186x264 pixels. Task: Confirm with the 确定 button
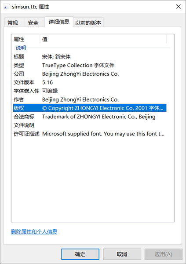click(x=80, y=254)
